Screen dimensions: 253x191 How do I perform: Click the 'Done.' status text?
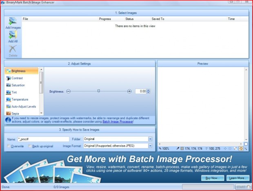(6, 187)
